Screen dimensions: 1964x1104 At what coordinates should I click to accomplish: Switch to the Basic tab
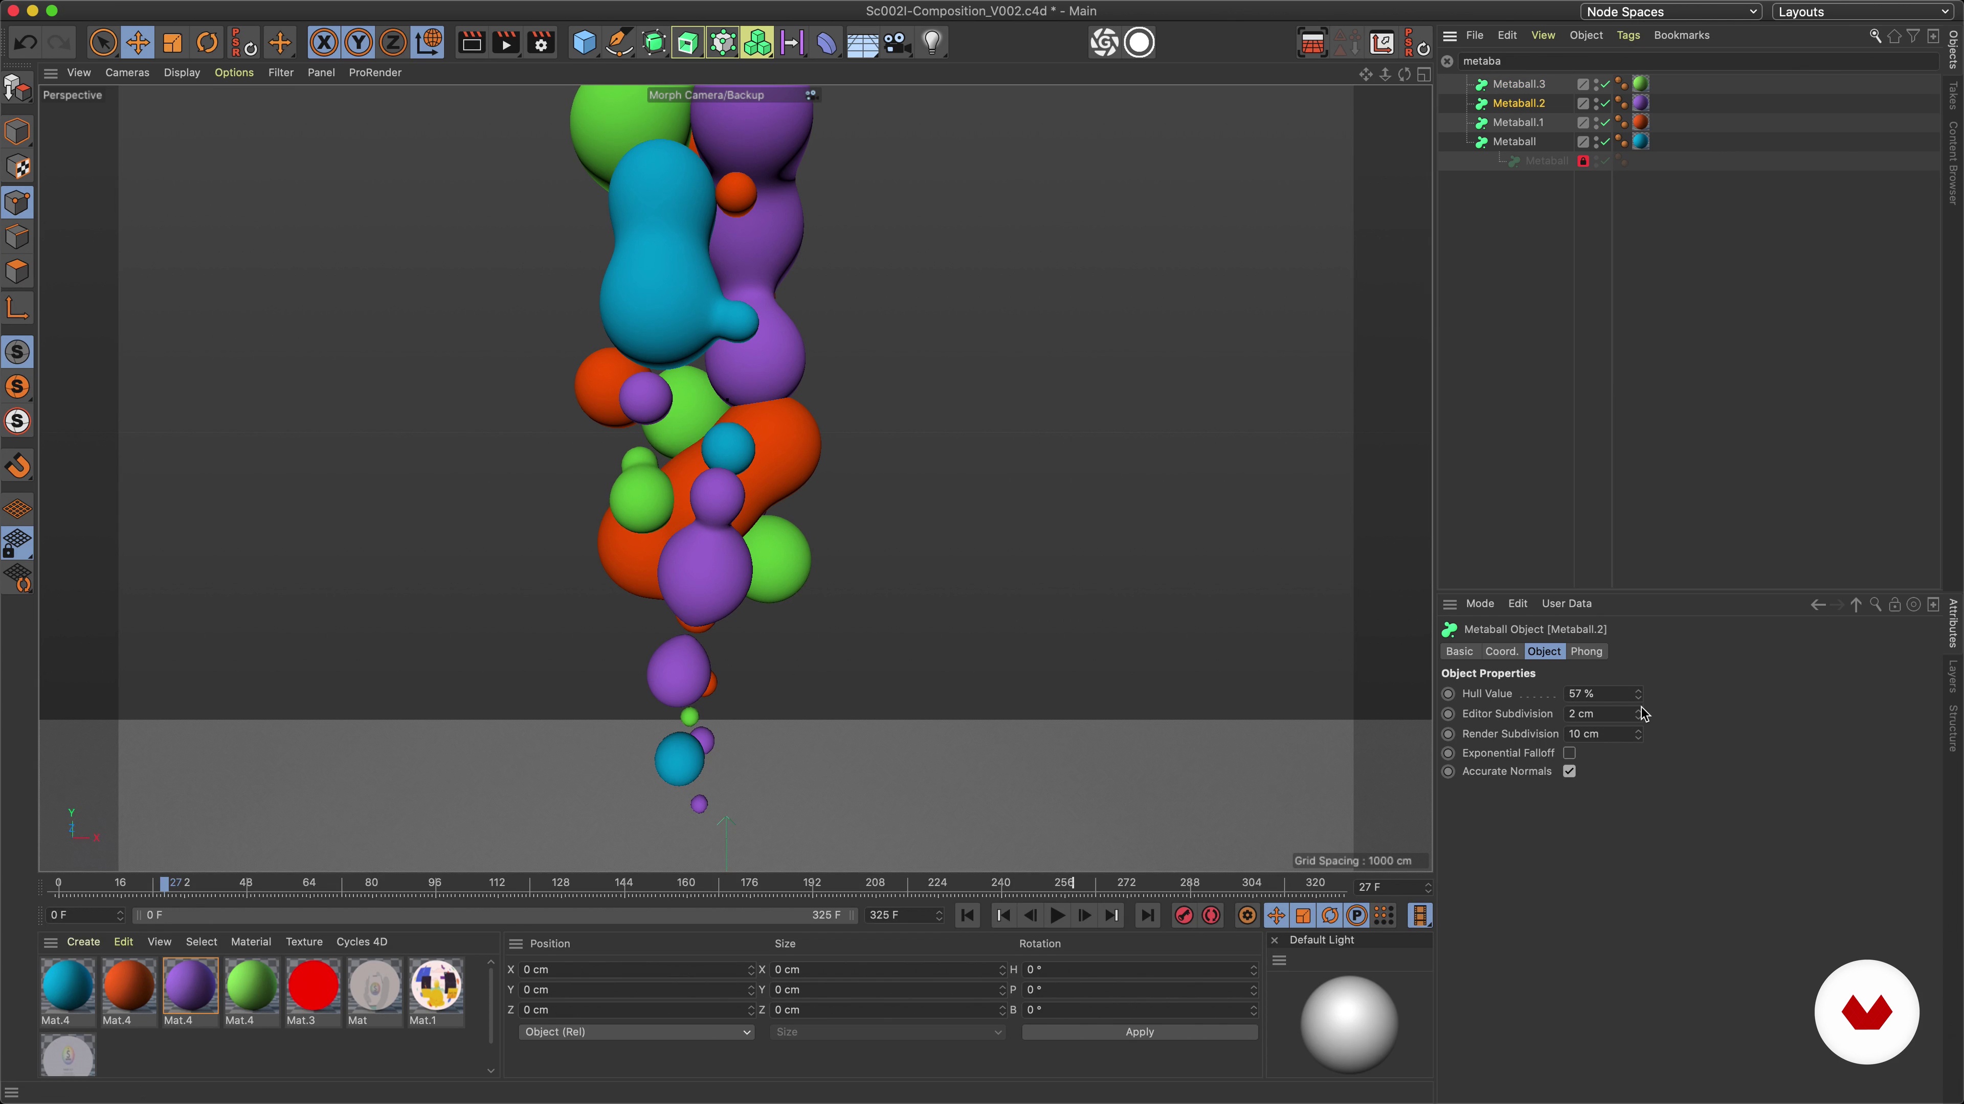coord(1459,652)
